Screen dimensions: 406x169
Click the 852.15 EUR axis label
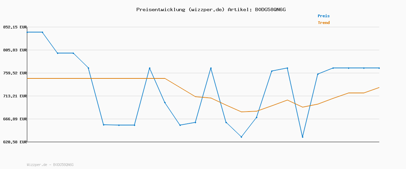(x=15, y=27)
